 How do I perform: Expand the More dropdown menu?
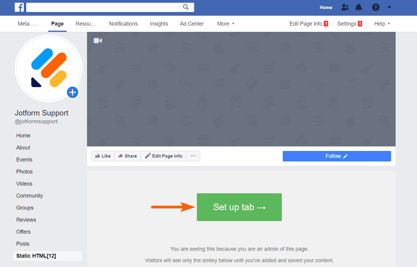pos(226,24)
